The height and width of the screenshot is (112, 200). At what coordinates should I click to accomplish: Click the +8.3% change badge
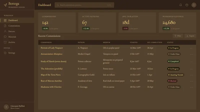tap(45, 29)
